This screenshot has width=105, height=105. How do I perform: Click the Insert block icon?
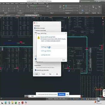[48, 7]
